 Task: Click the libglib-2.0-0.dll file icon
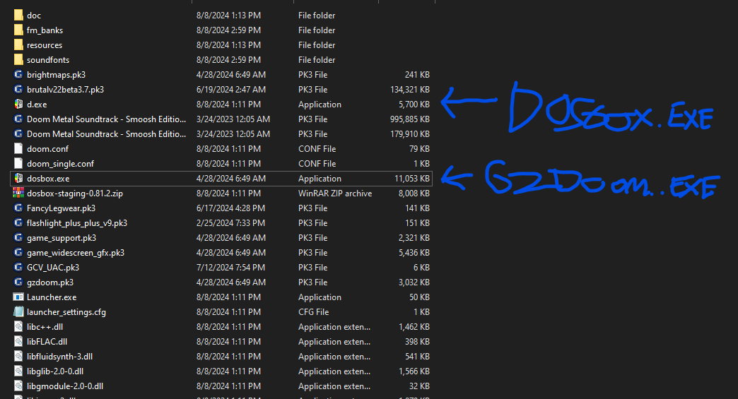(x=18, y=371)
